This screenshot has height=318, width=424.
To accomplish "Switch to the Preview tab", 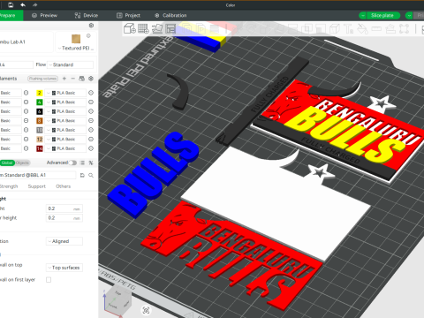I will pos(45,15).
